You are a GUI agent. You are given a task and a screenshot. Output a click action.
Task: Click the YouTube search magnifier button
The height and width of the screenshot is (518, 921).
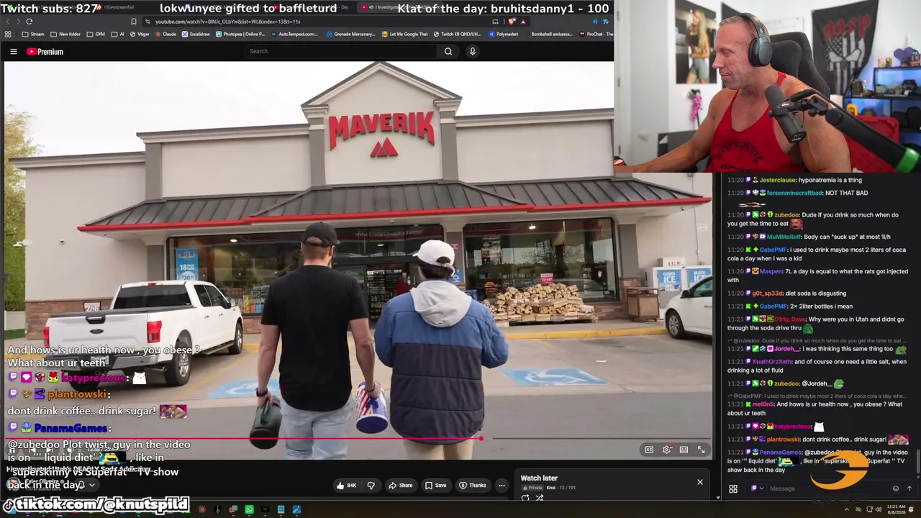pyautogui.click(x=448, y=51)
